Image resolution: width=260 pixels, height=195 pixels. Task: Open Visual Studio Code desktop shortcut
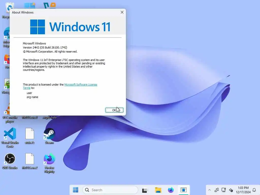10,138
